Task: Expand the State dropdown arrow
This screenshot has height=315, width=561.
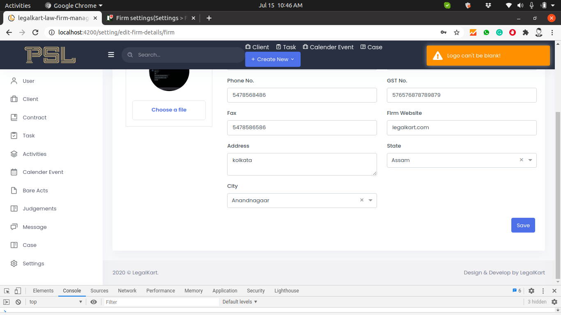Action: point(530,160)
